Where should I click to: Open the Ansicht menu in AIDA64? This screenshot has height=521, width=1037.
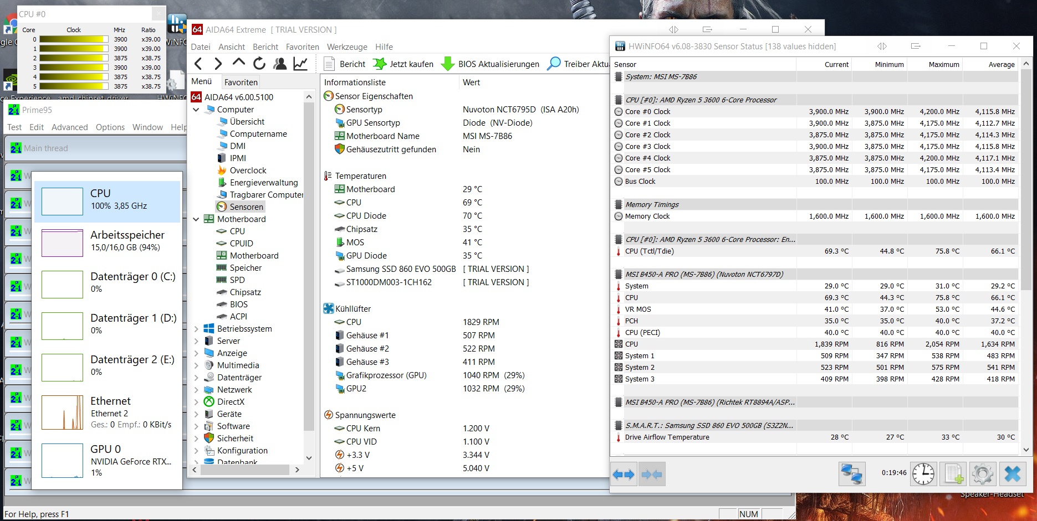232,47
